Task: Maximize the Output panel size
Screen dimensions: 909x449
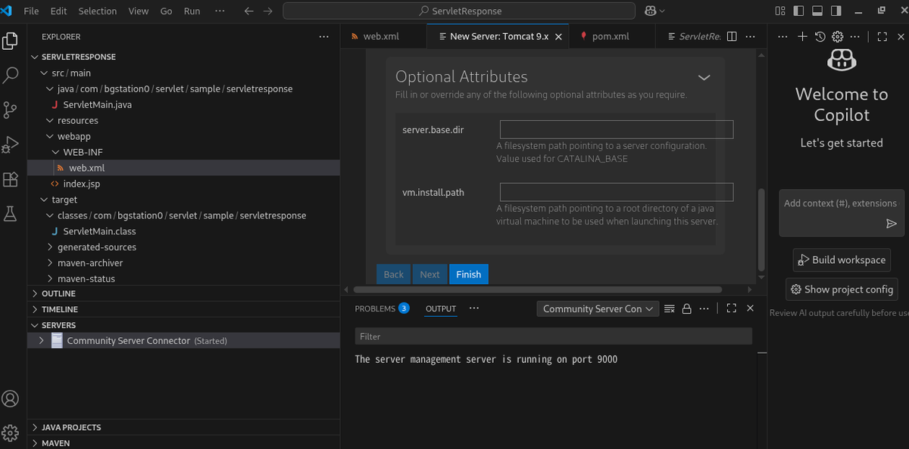Action: tap(731, 308)
